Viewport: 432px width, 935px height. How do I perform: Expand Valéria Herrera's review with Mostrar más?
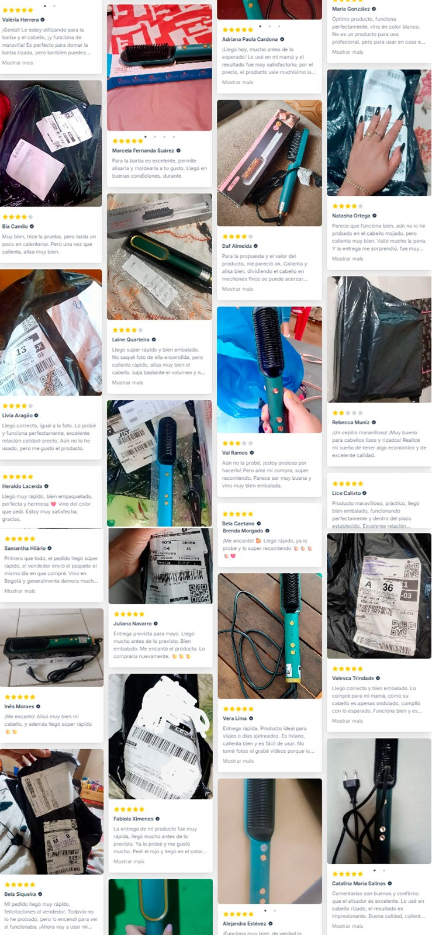click(18, 63)
